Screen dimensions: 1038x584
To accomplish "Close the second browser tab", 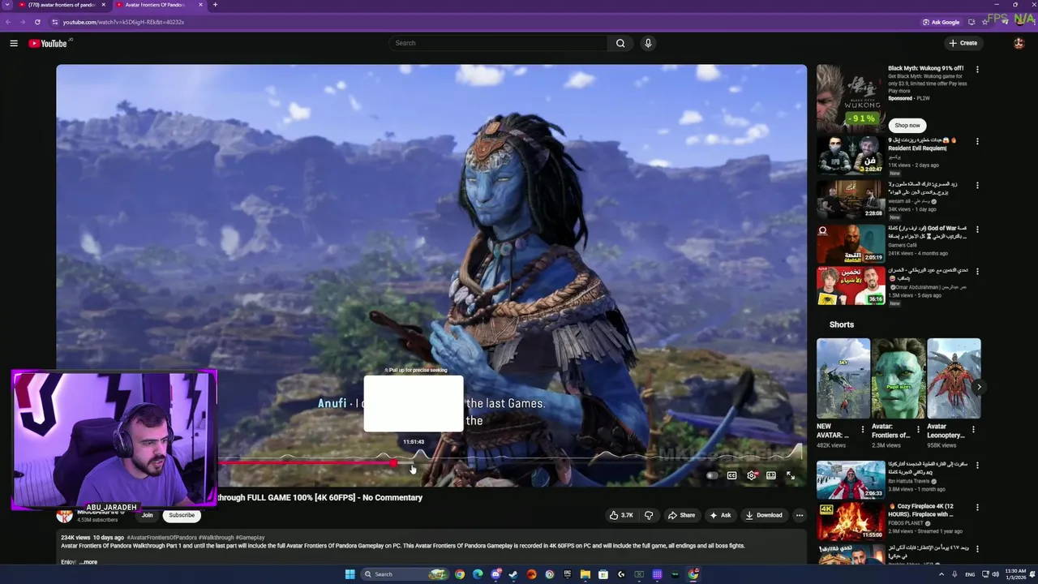I will click(x=200, y=5).
